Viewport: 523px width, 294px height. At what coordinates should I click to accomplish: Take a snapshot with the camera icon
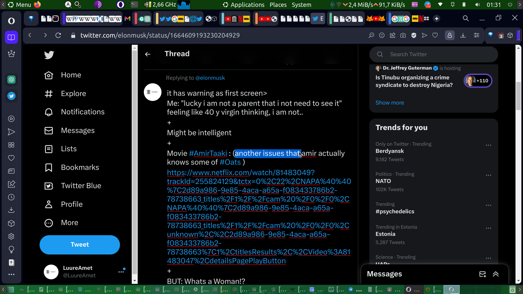click(403, 35)
